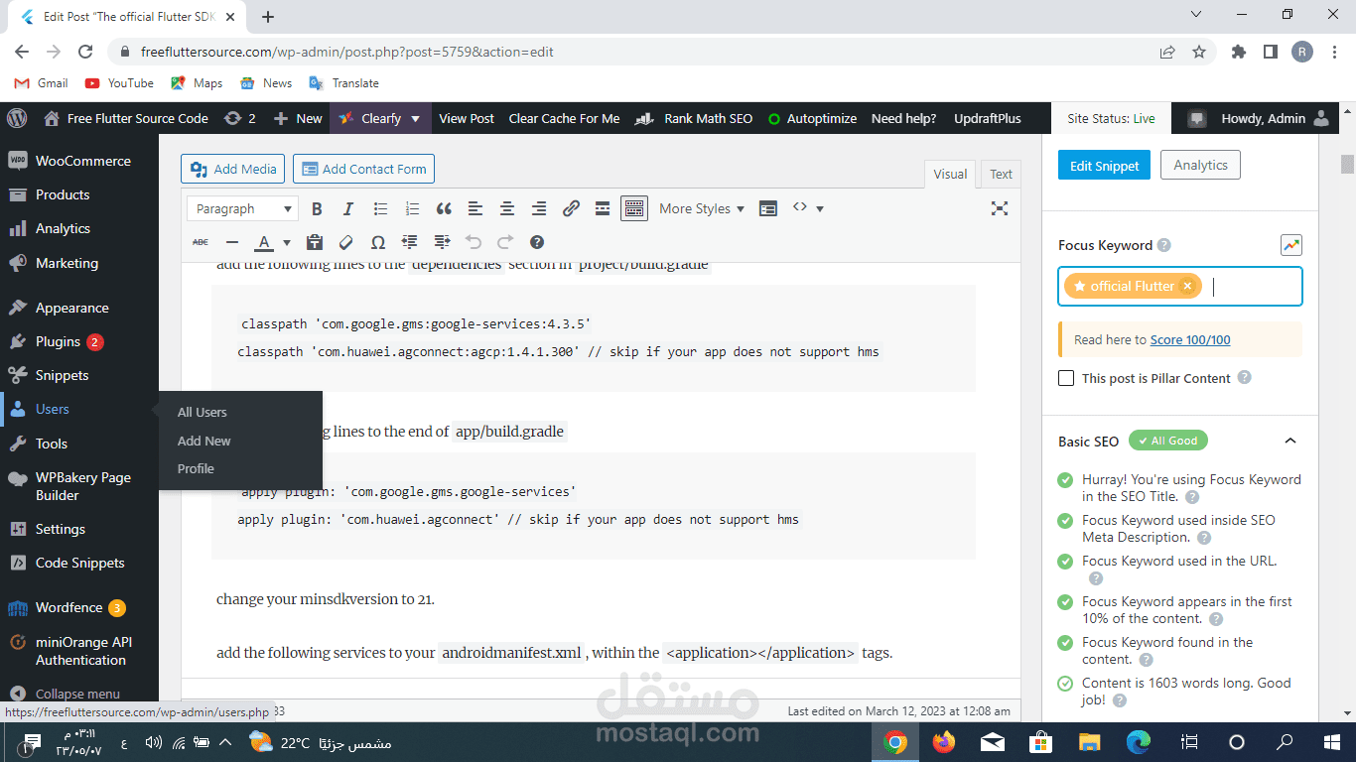
Task: Open the keyword trends icon
Action: click(x=1290, y=245)
